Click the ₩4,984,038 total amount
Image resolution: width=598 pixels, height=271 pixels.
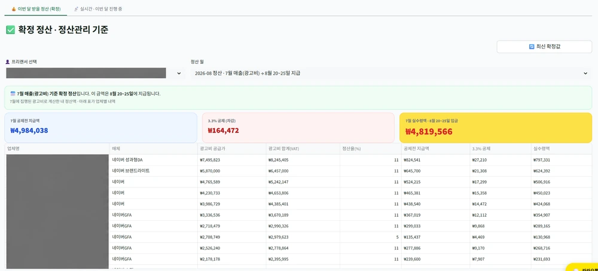coord(29,131)
